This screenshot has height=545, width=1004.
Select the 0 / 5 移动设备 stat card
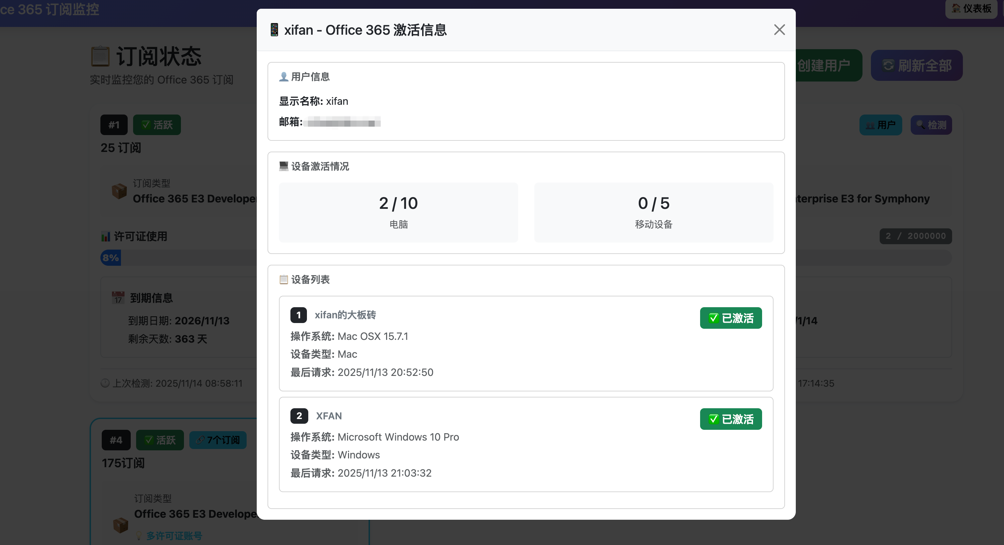tap(654, 212)
